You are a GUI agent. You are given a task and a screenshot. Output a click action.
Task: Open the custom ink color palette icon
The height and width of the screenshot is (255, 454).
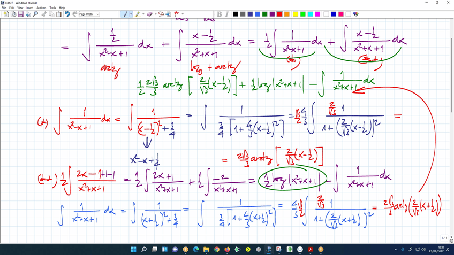[356, 14]
